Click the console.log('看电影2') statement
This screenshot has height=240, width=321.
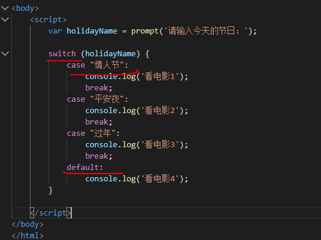pos(137,111)
